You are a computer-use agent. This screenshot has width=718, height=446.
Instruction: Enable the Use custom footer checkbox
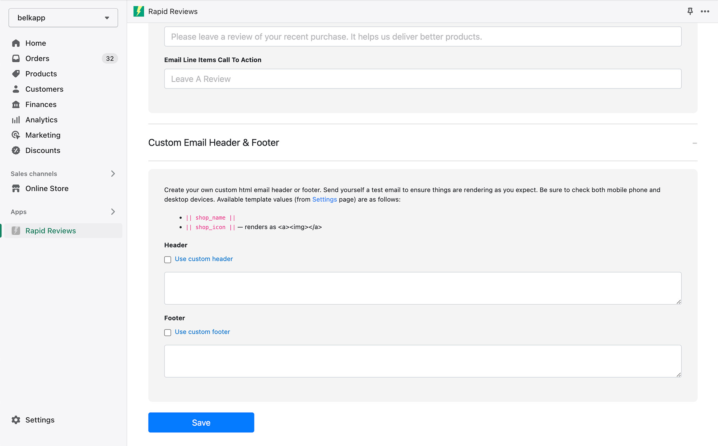point(168,332)
